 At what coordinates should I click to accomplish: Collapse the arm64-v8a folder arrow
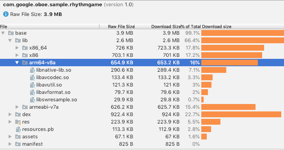(17, 63)
